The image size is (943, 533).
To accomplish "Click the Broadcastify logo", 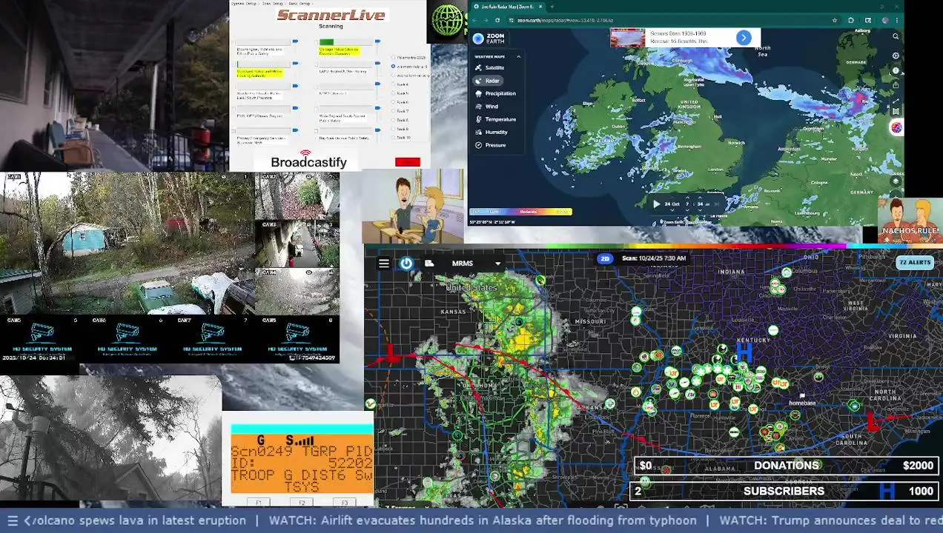I will point(308,160).
